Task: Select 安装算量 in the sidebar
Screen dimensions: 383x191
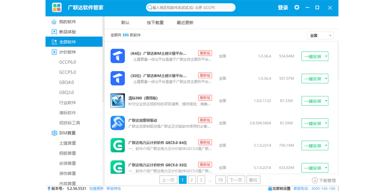Action: 68,163
